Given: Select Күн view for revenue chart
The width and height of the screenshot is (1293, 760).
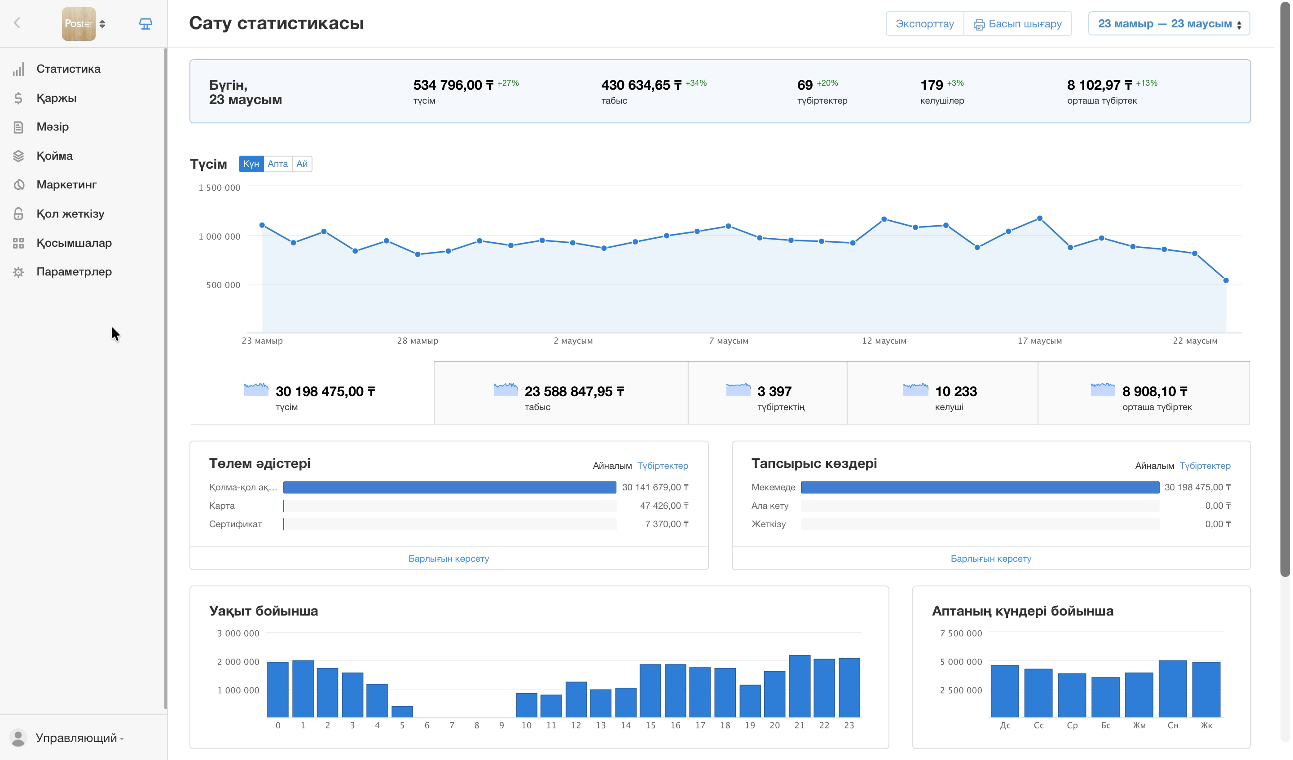Looking at the screenshot, I should 251,164.
